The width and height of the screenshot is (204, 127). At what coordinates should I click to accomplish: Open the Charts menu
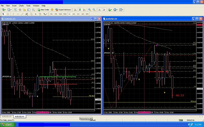pos(21,6)
